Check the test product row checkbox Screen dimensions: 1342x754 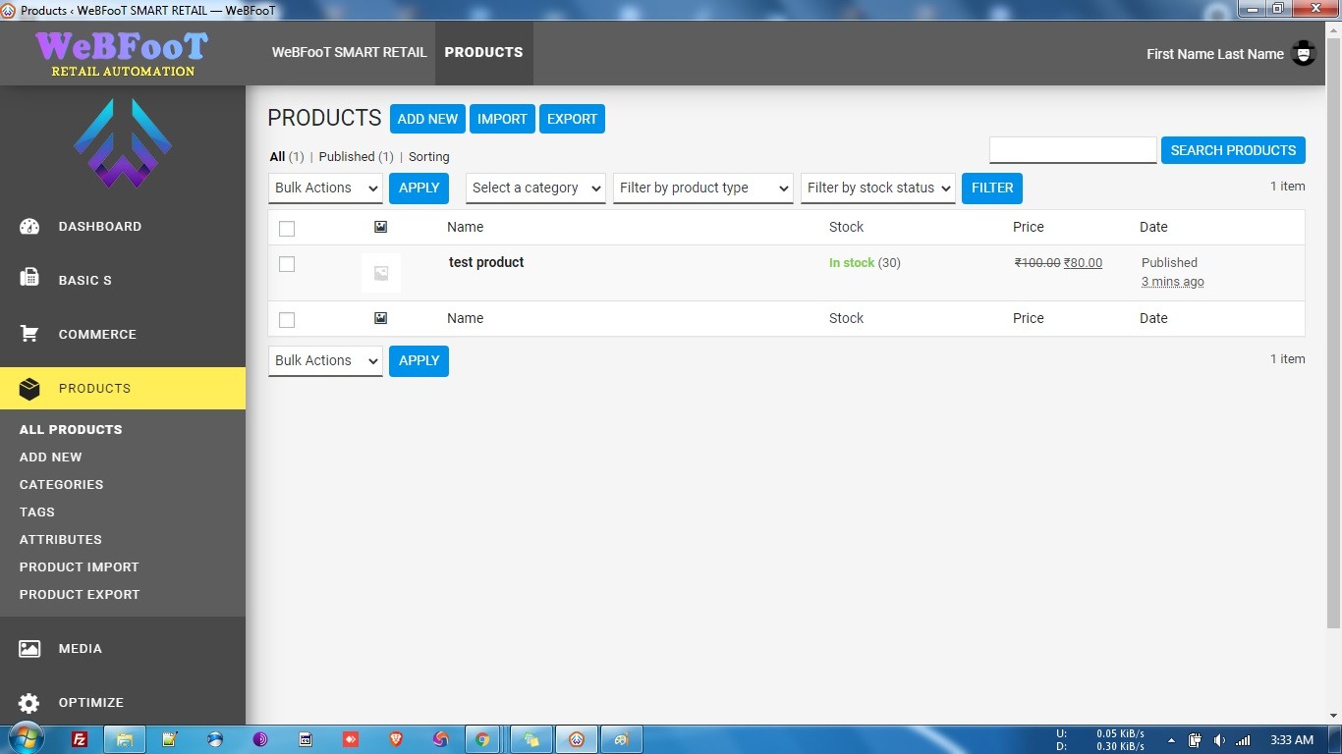[x=287, y=264]
